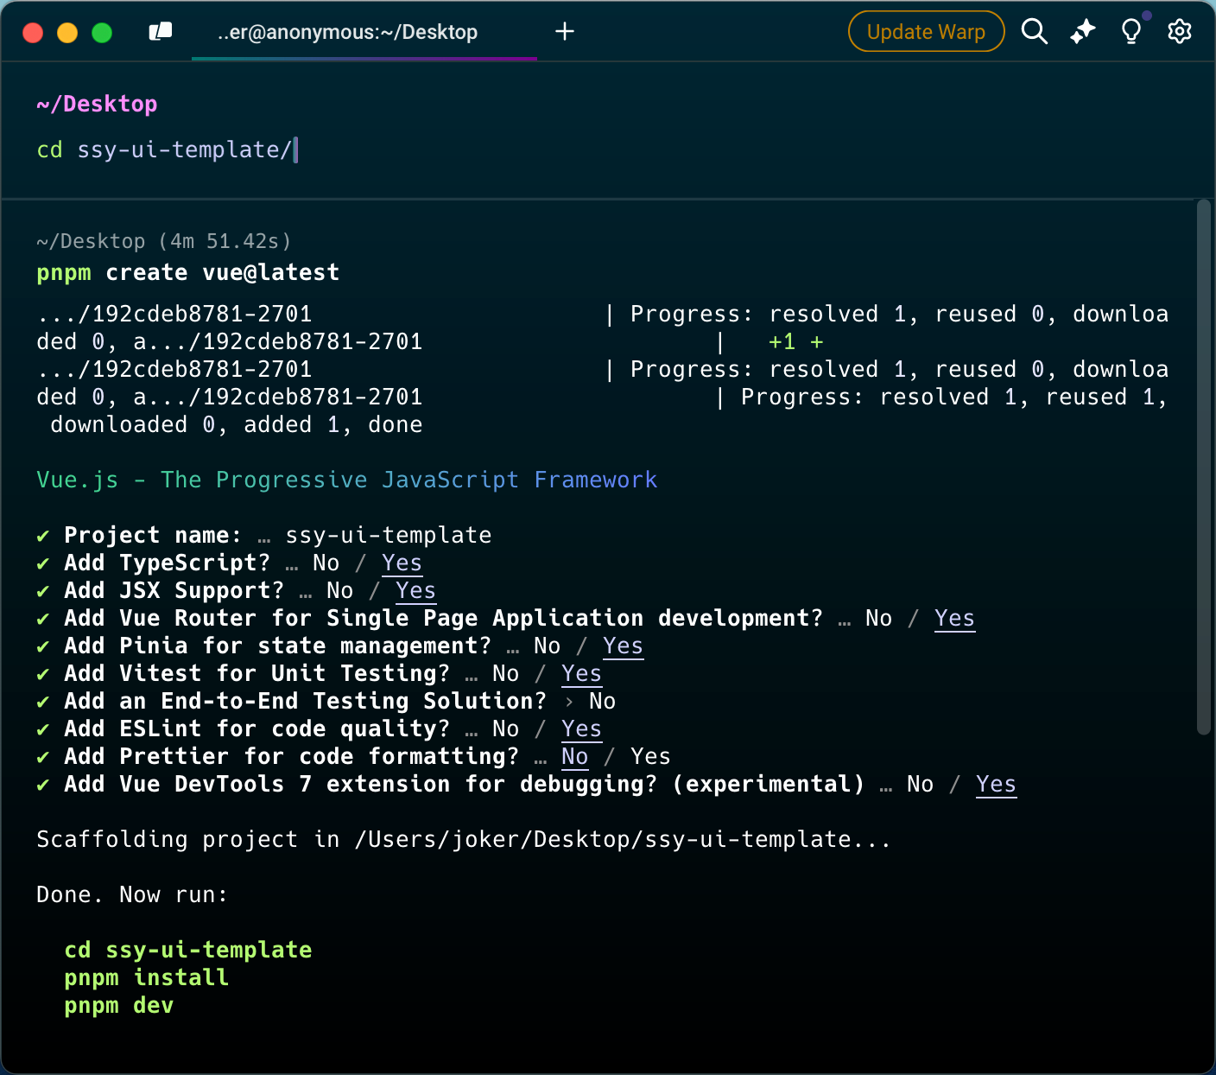
Task: Add a new tab with the plus icon
Action: tap(565, 32)
